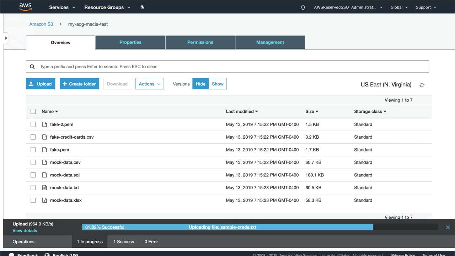Select mock-data.xlsx via its checkbox
Viewport: 455px width, 256px height.
[33, 200]
